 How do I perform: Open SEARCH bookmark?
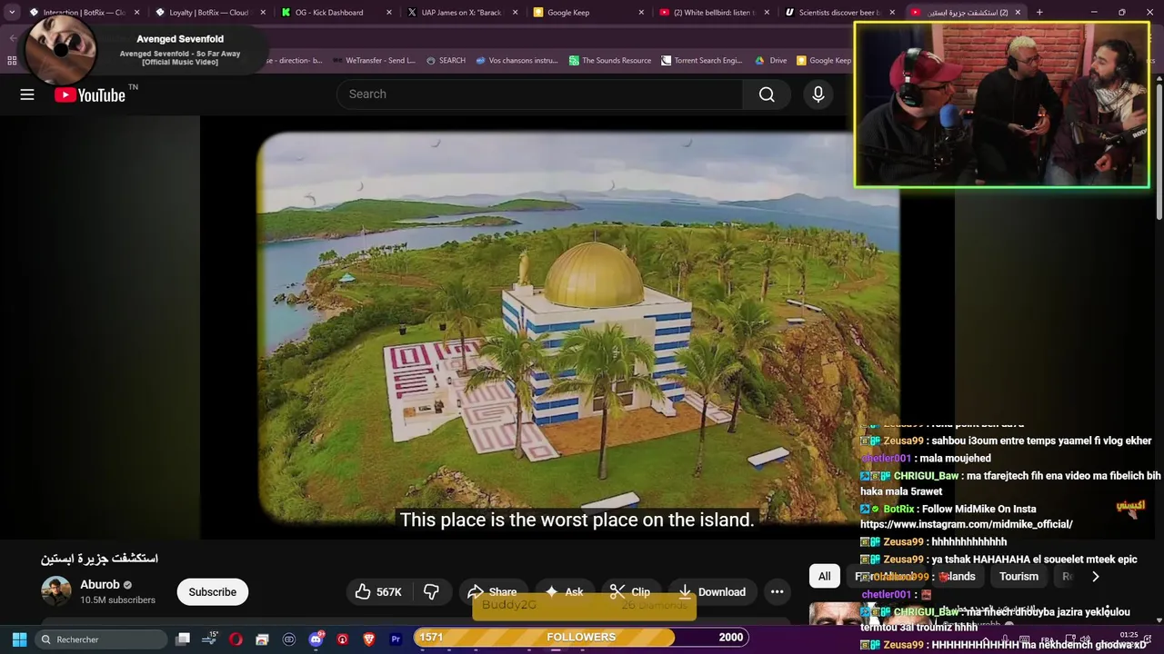tap(446, 61)
